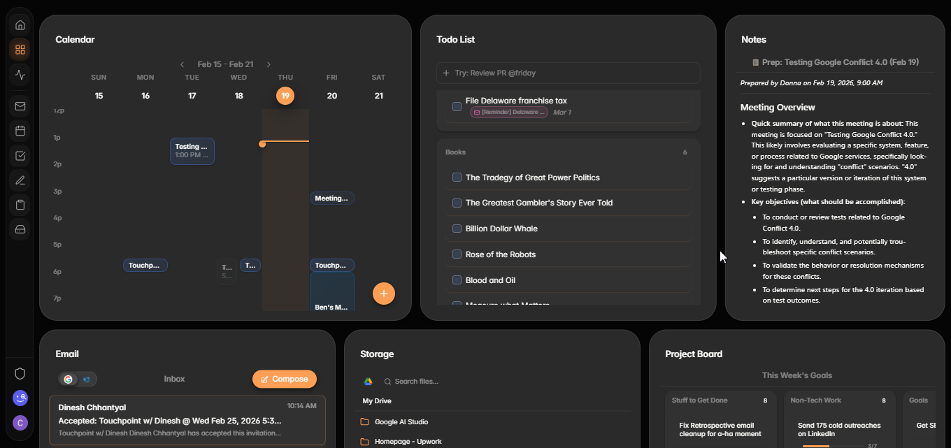Open the Email section from the sidebar
This screenshot has width=951, height=448.
pos(20,106)
